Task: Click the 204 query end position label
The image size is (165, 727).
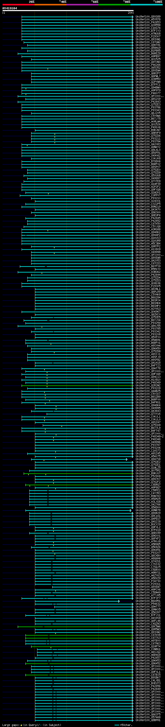Action: click(130, 13)
